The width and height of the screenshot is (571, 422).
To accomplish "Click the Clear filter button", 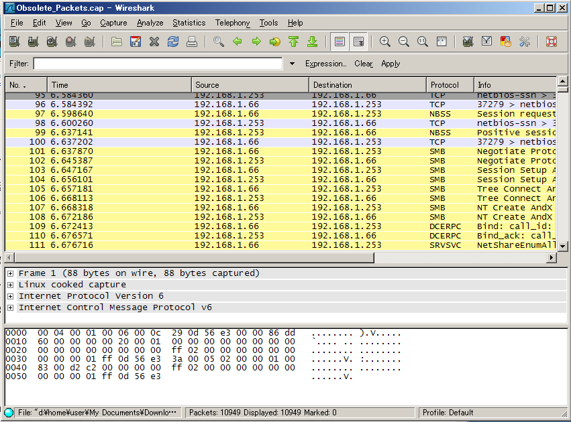I will (x=364, y=64).
